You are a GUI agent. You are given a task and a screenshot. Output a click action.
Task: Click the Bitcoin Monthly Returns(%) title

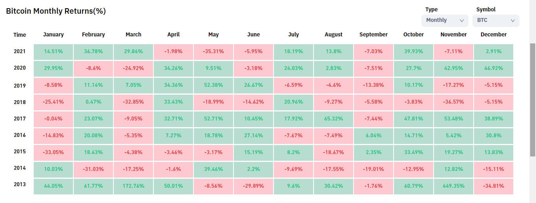point(56,11)
